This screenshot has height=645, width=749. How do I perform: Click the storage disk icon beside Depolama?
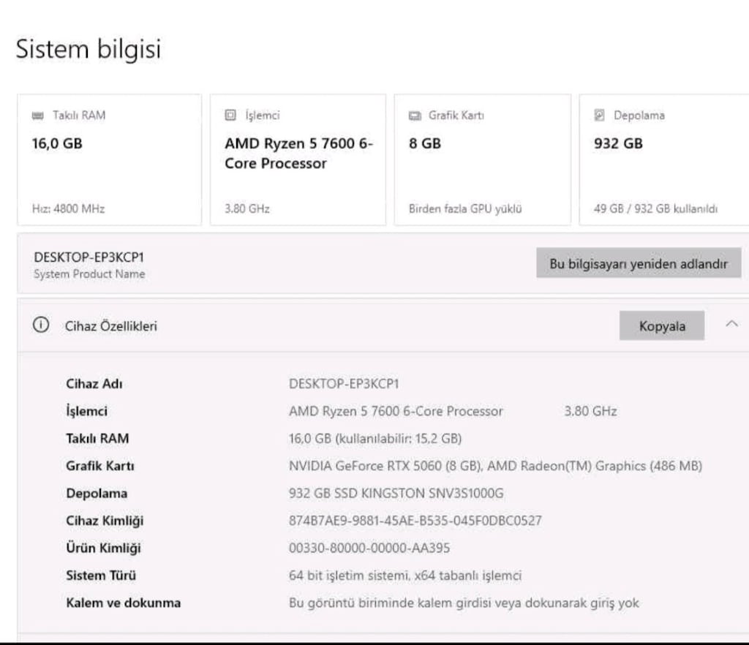tap(600, 115)
